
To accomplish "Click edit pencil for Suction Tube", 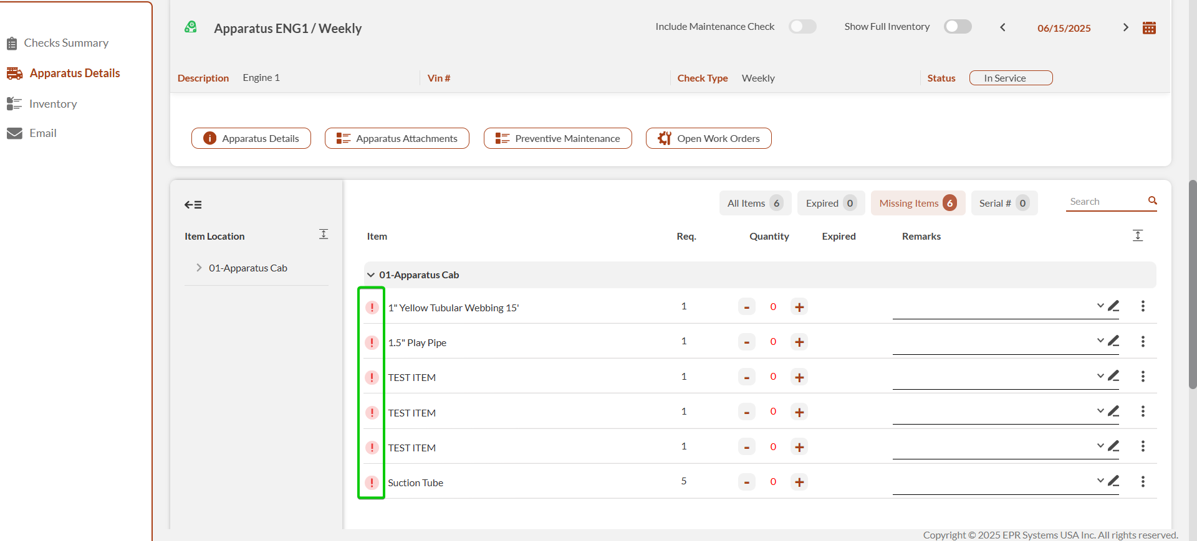I will (1113, 481).
